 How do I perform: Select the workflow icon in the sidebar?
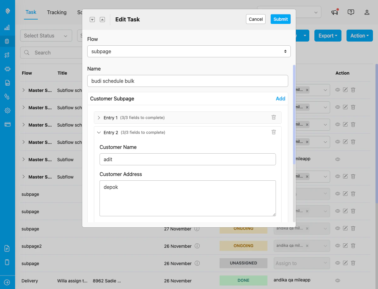coord(7,55)
